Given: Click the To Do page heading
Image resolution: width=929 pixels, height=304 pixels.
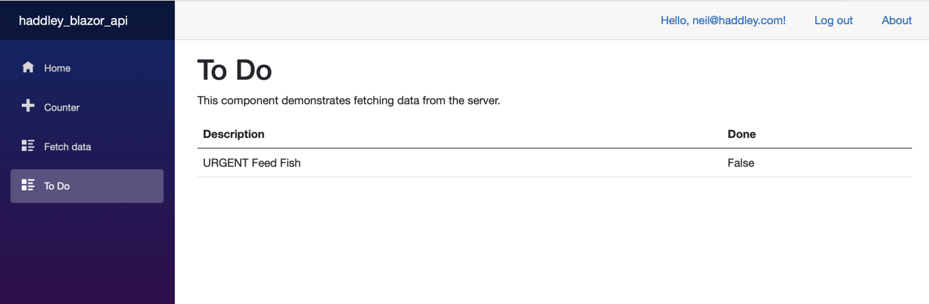Looking at the screenshot, I should click(235, 70).
